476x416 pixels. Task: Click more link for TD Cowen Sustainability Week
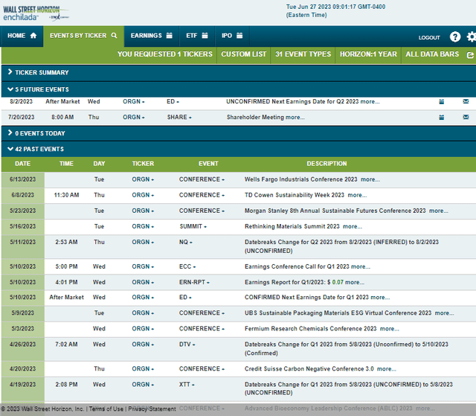[357, 195]
